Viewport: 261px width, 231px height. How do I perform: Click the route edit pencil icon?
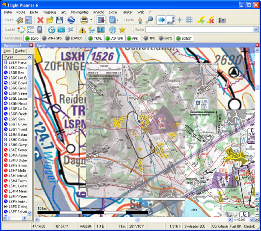[19, 20]
